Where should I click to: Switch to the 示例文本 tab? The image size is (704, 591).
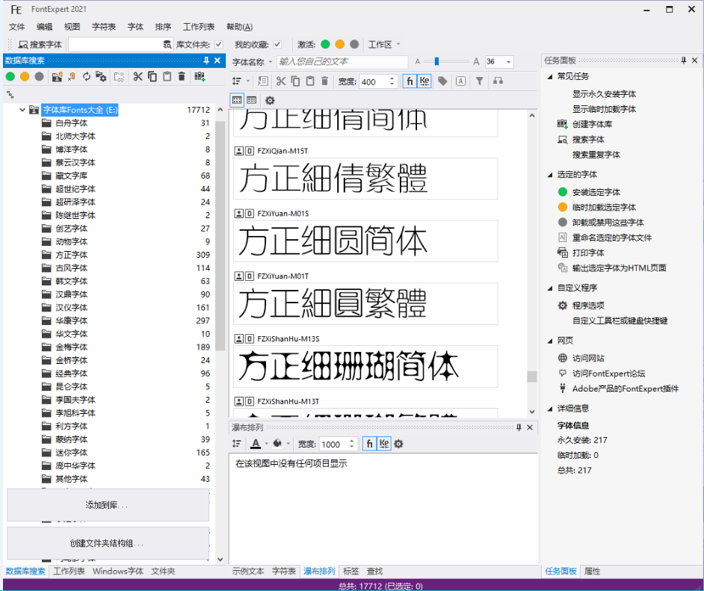click(x=248, y=572)
